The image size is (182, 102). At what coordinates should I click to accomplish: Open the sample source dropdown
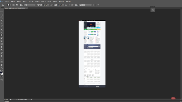85,5
